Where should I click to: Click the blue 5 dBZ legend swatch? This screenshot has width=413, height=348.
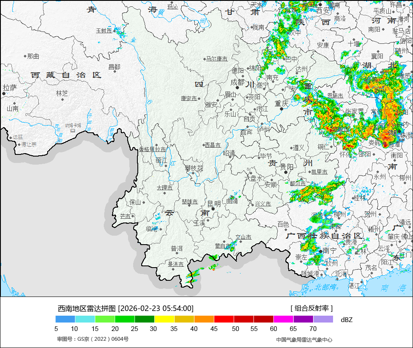(66, 319)
